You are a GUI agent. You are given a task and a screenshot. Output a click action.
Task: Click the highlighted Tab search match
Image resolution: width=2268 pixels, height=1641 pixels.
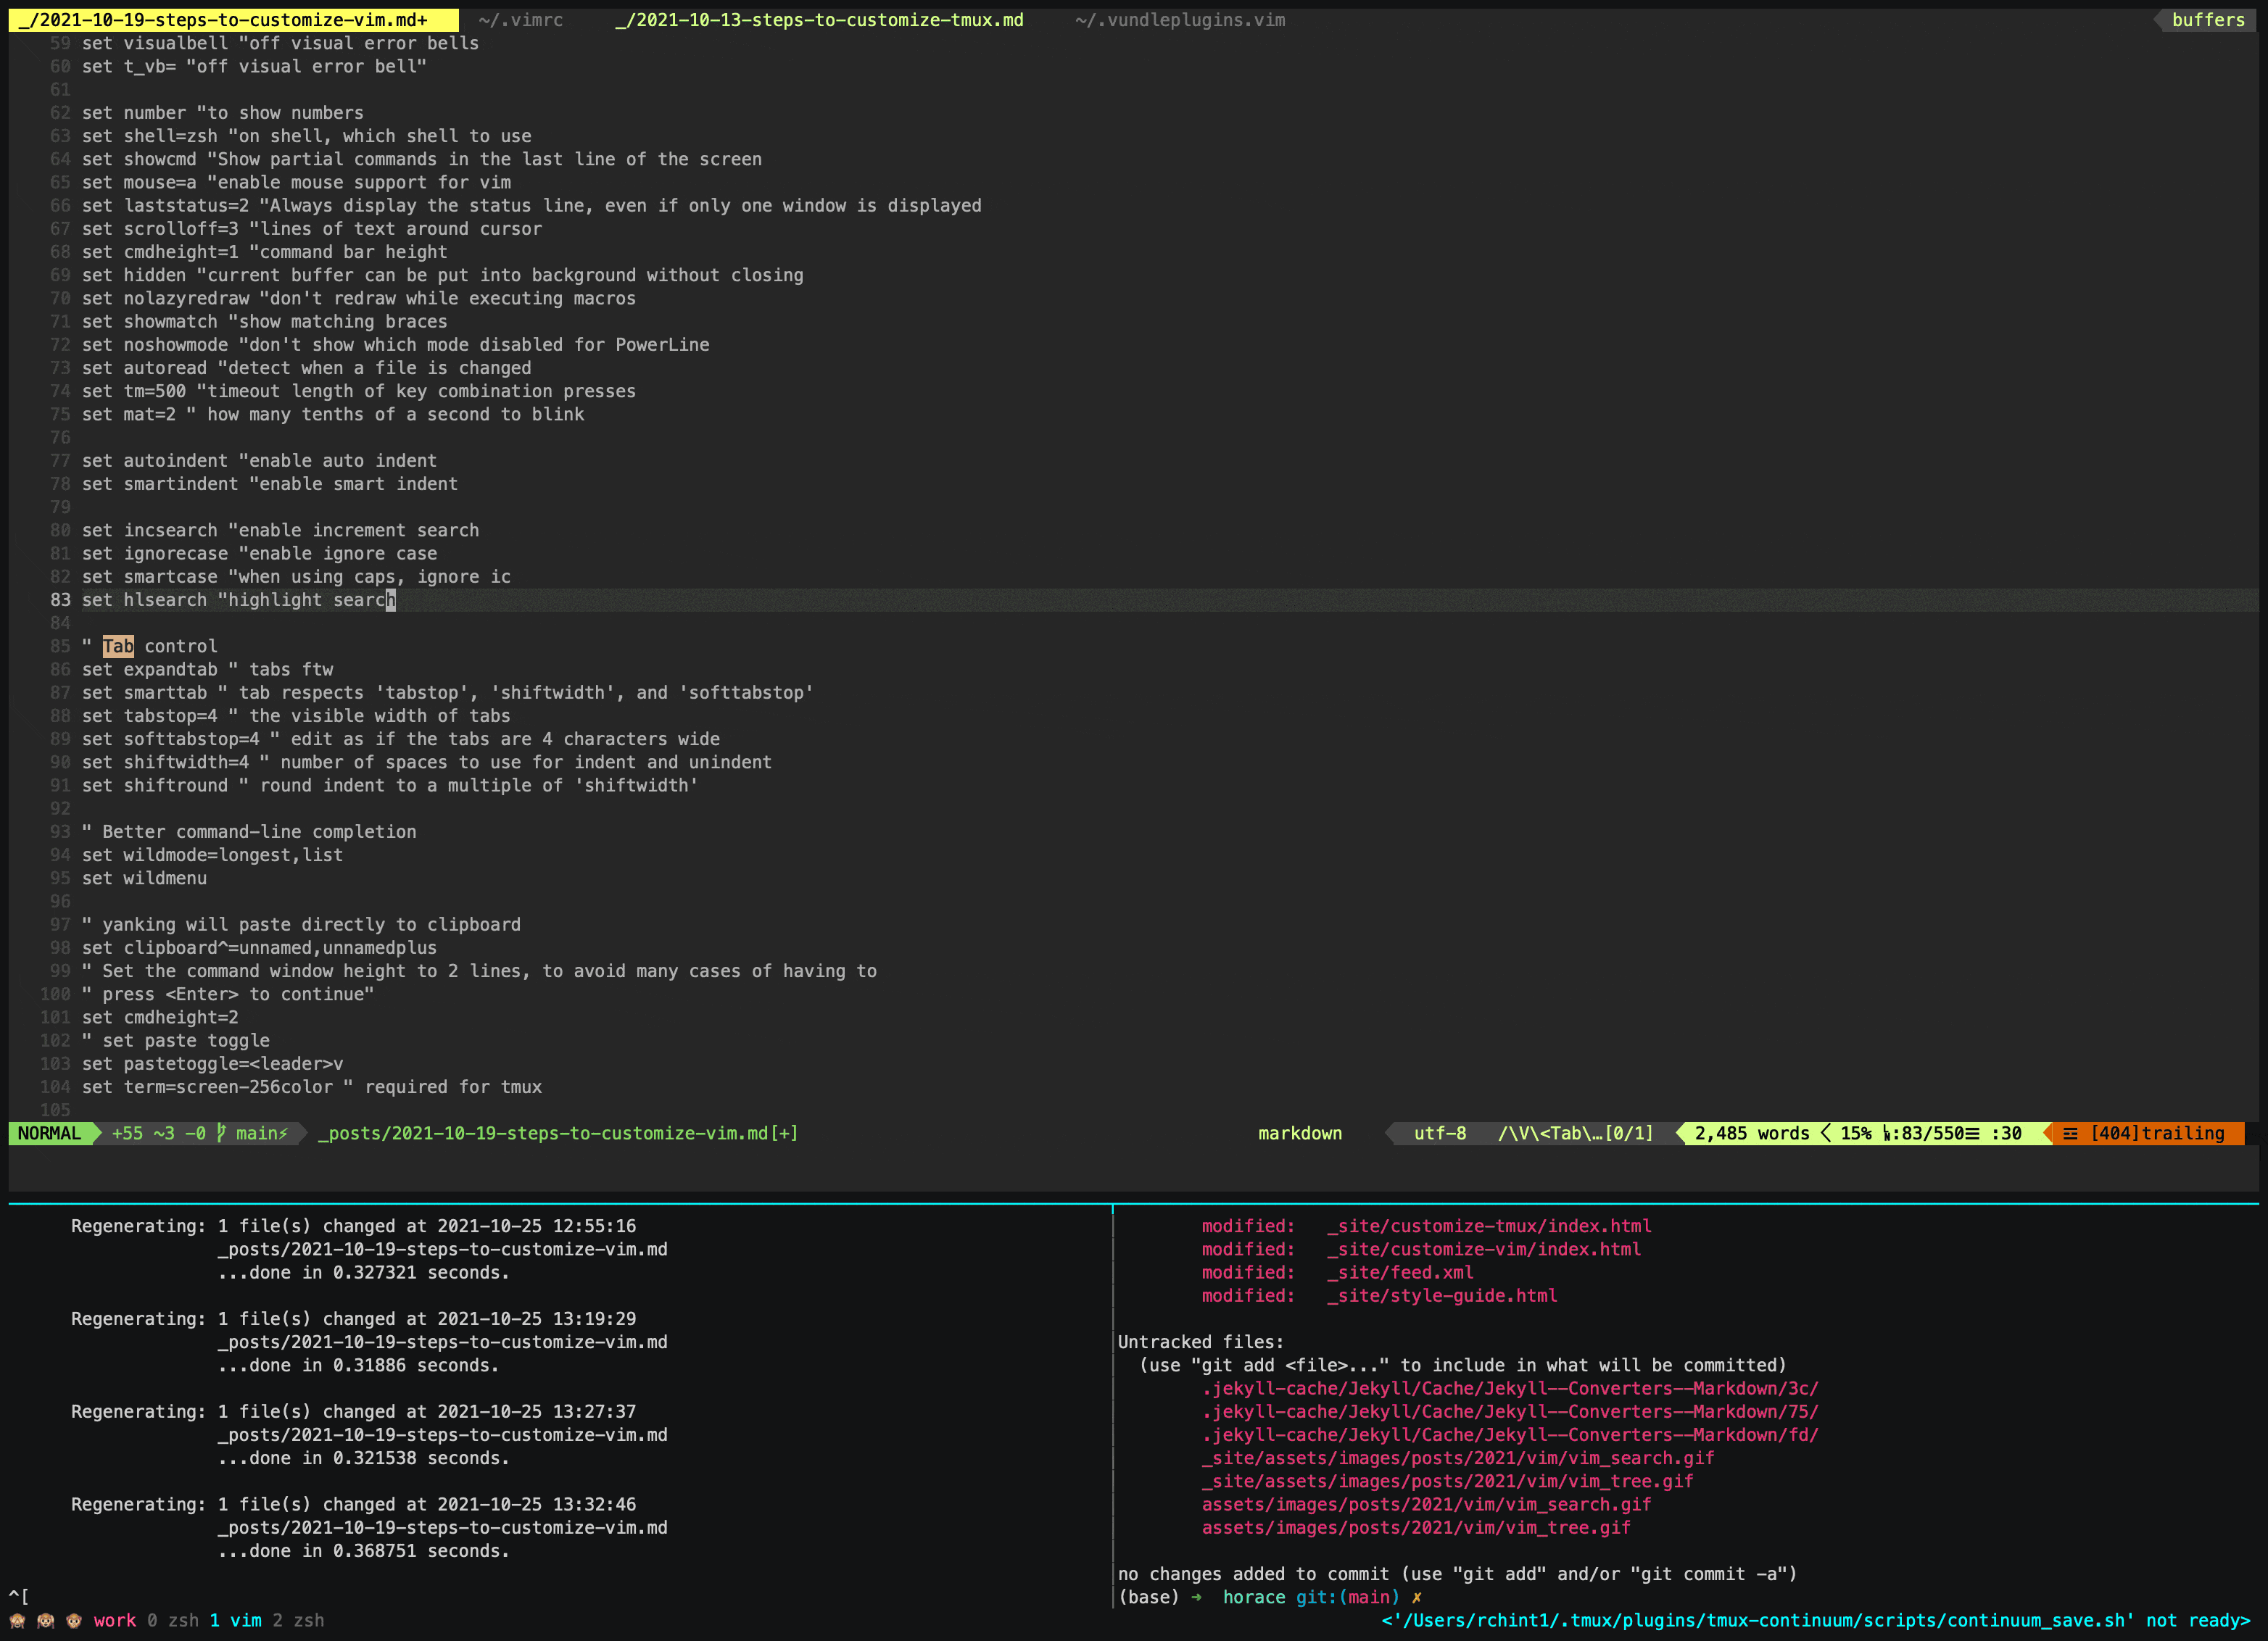tap(118, 647)
